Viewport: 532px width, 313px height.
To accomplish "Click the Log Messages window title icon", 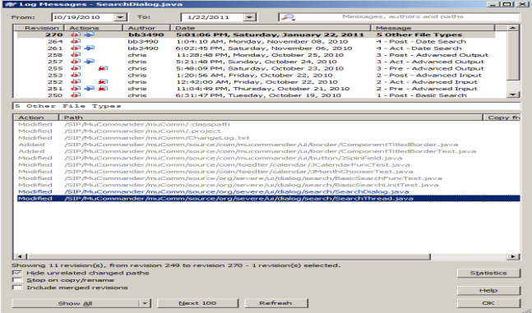I will (x=10, y=4).
